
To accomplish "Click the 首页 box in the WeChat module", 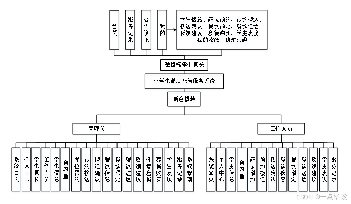I will point(114,30).
